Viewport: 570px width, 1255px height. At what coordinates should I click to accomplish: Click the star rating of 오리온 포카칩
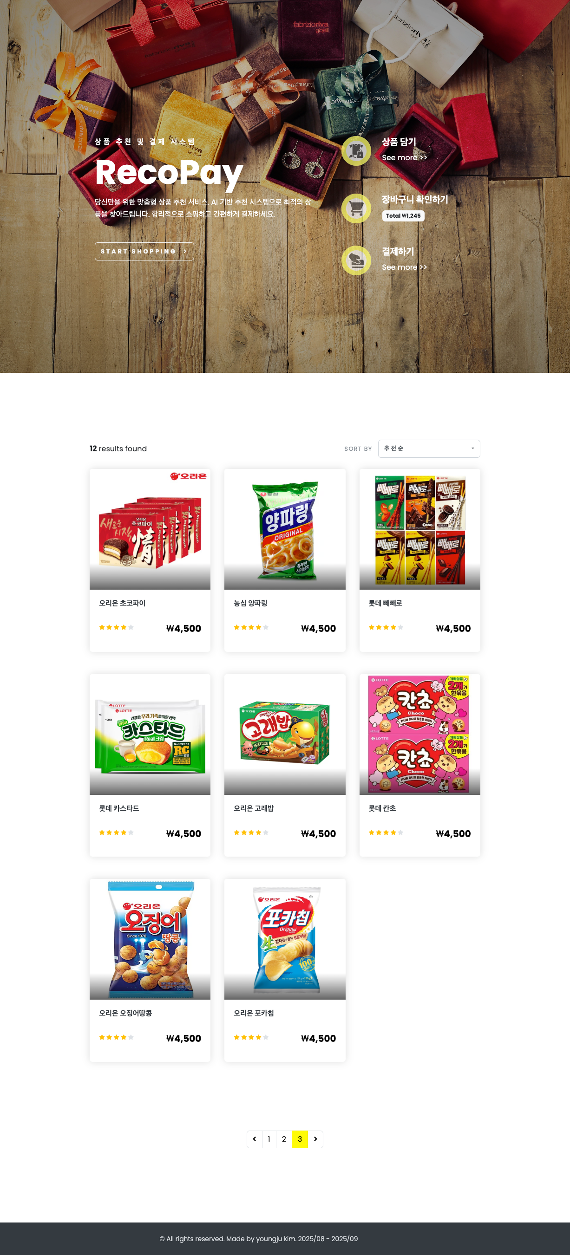[x=251, y=1037]
